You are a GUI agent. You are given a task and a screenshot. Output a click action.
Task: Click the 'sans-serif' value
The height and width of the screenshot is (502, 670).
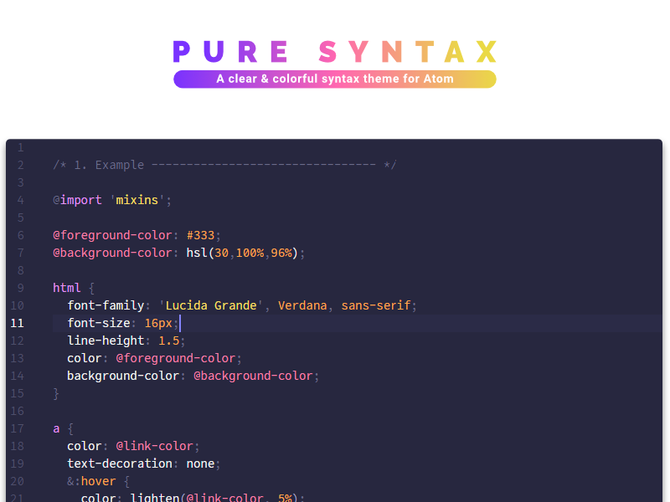[x=376, y=305]
